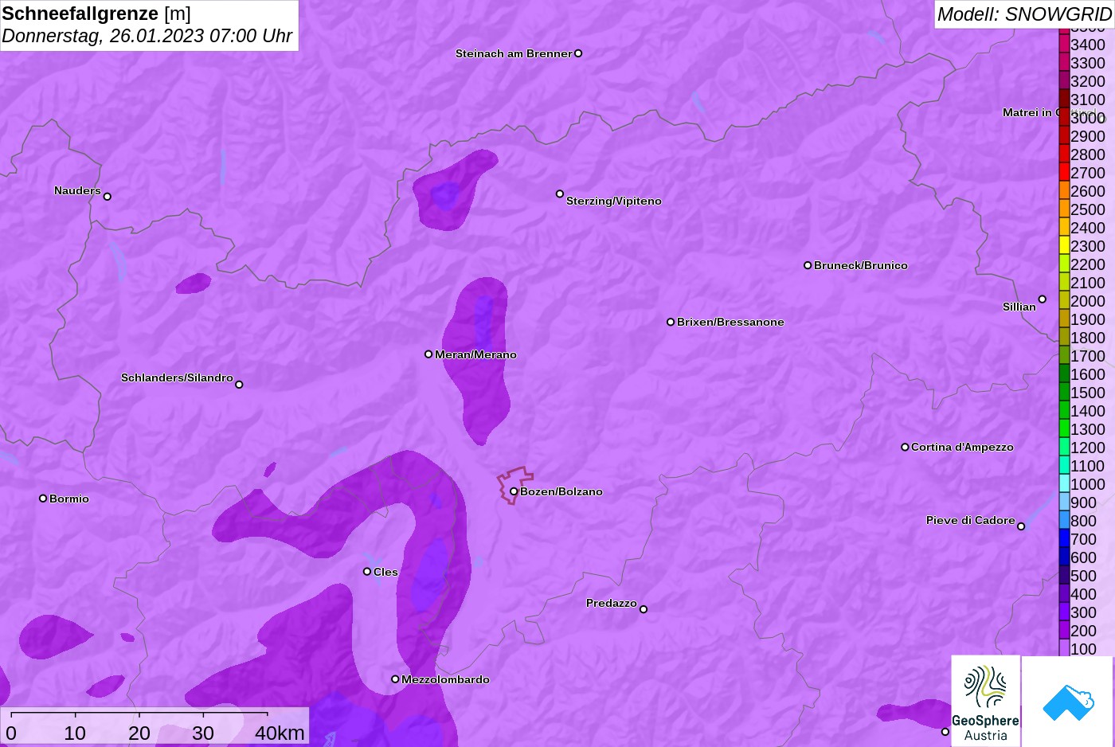Click the "20" scale bar tick label
This screenshot has width=1115, height=747.
point(139,733)
